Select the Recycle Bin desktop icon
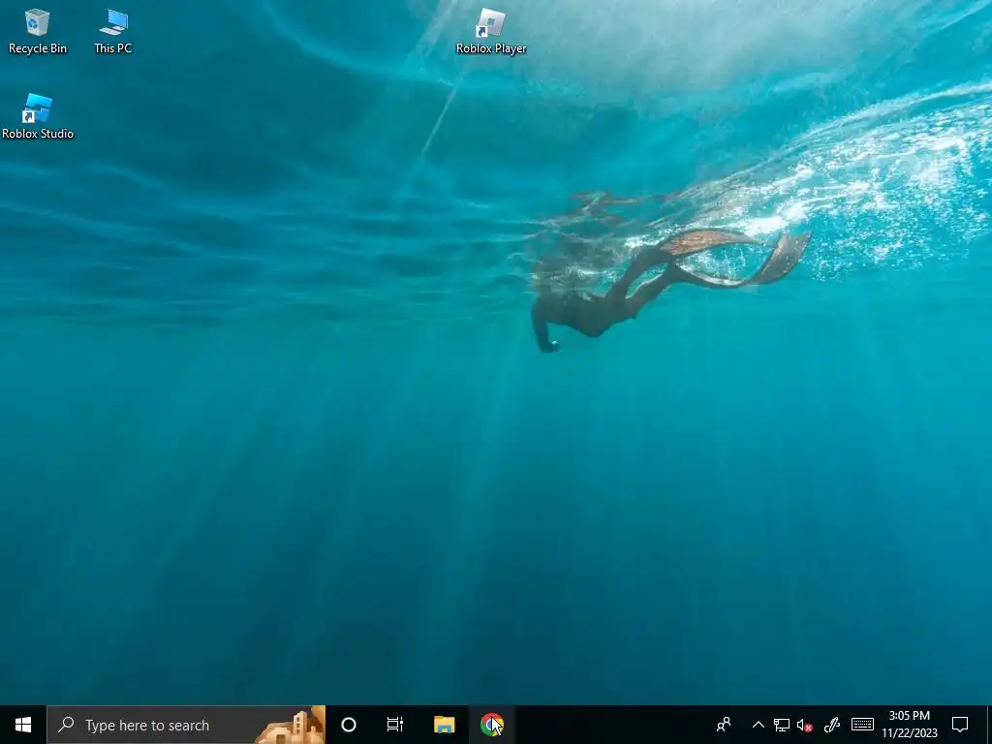This screenshot has width=992, height=744. (38, 31)
